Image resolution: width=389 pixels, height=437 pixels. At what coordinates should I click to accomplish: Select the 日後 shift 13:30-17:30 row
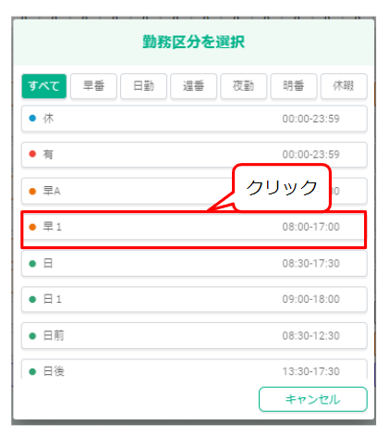coord(194,369)
